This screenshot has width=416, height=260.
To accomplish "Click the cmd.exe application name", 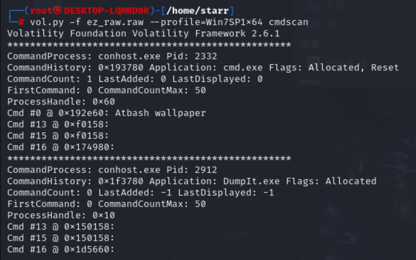I will (x=243, y=67).
